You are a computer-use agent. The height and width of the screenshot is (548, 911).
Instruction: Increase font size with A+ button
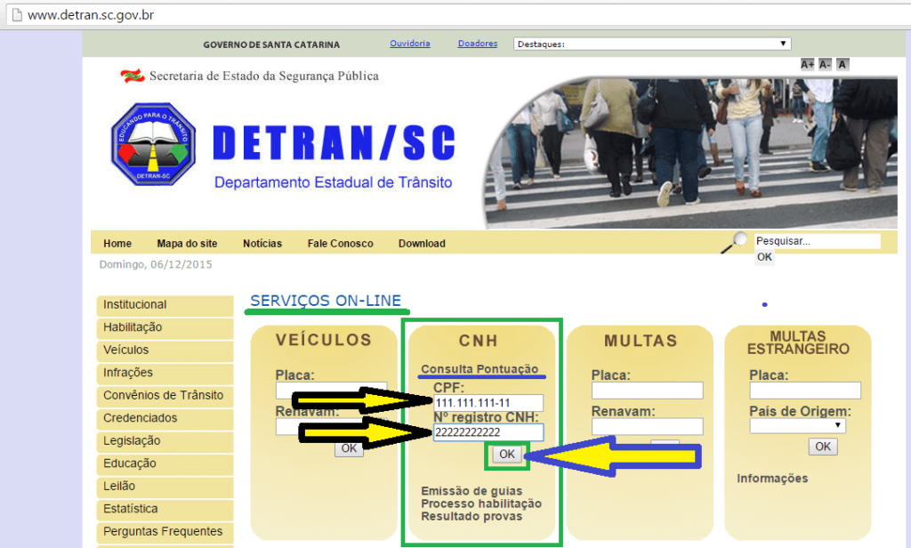(807, 65)
